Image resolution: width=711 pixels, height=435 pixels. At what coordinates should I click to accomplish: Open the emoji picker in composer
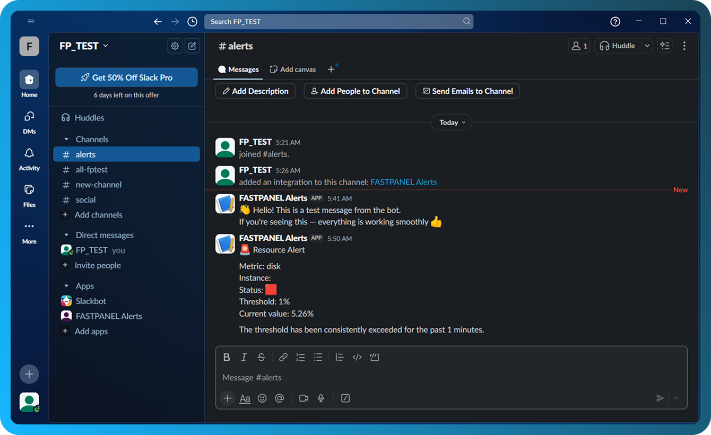[x=262, y=398]
